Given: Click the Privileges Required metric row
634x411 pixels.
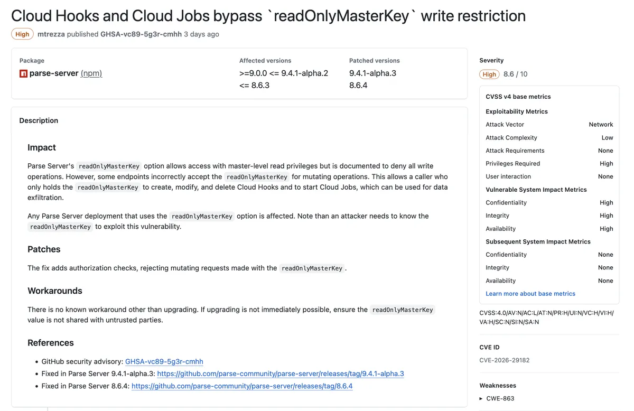Looking at the screenshot, I should click(x=549, y=164).
